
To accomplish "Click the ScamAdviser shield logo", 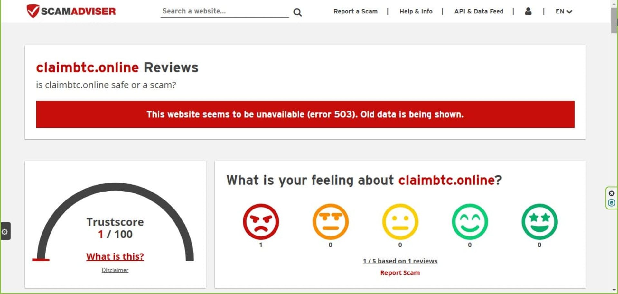I will [33, 11].
